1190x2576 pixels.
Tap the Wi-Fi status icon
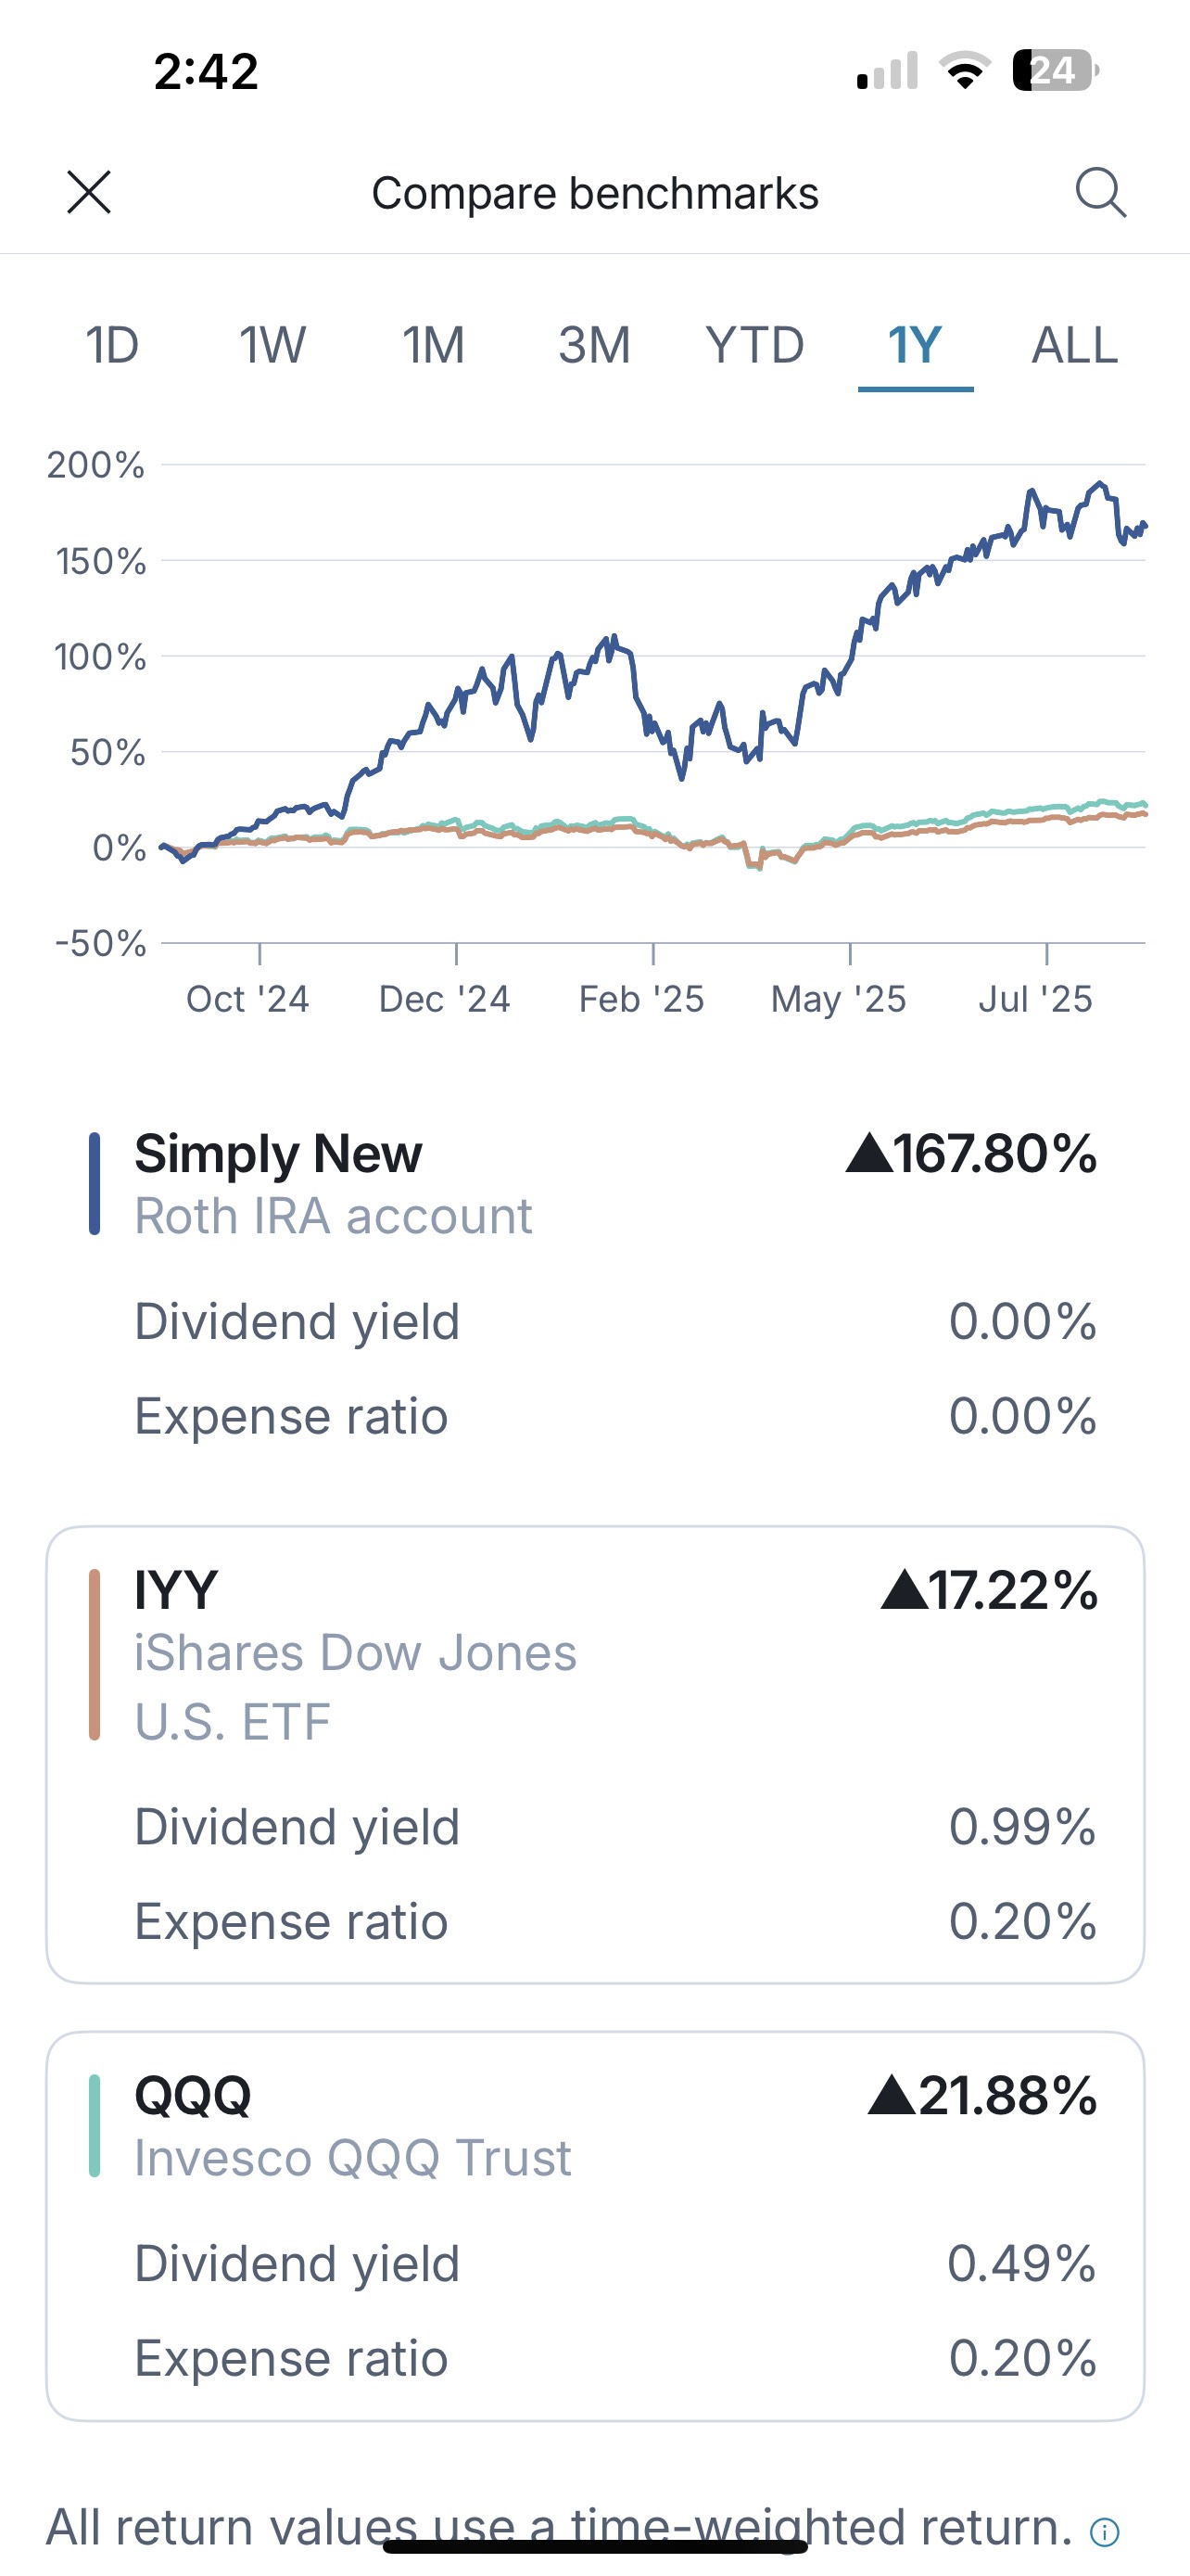(x=964, y=71)
